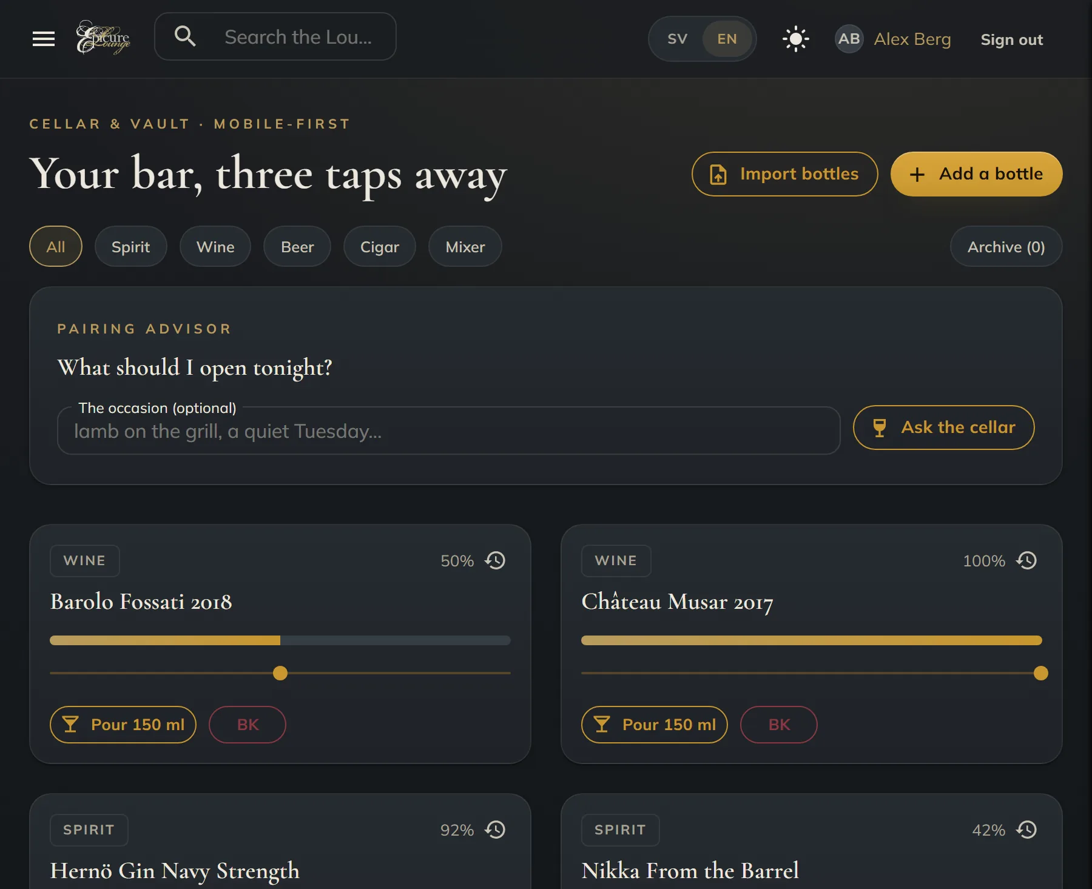Click Ask the cellar button
Image resolution: width=1092 pixels, height=889 pixels.
pos(943,428)
